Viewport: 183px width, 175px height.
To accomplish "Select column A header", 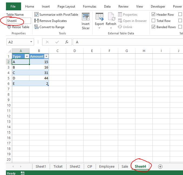I will pos(21,51).
